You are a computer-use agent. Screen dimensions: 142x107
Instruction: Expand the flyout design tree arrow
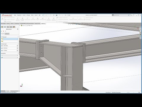(20, 26)
